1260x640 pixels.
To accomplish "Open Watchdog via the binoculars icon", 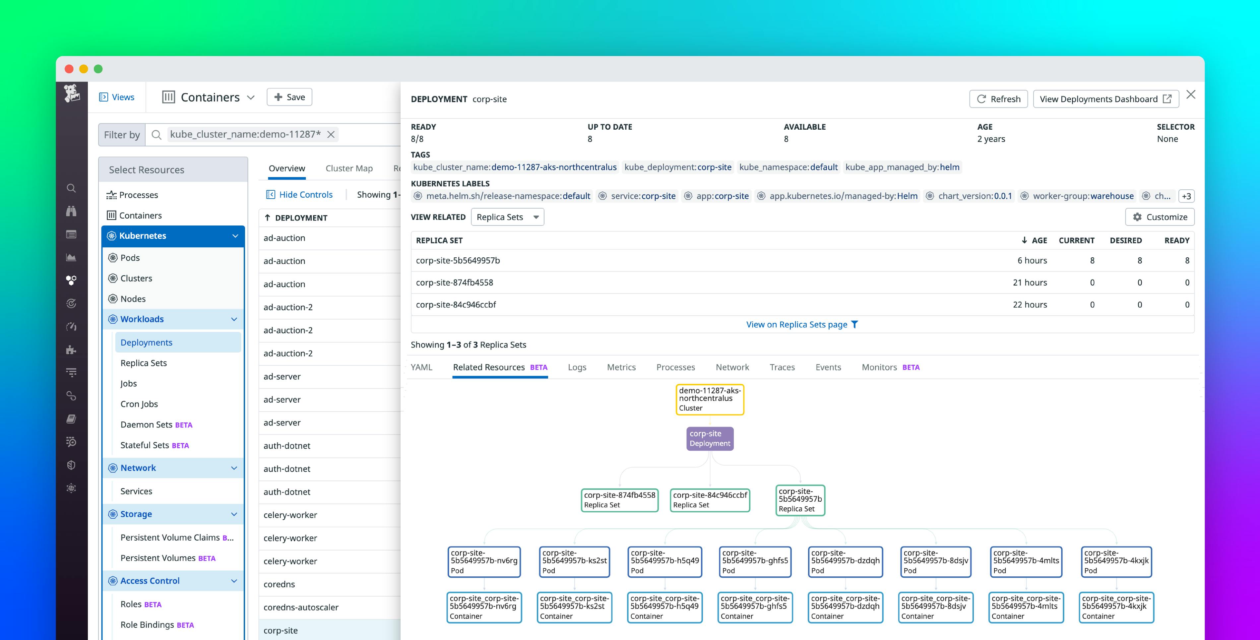I will [71, 210].
